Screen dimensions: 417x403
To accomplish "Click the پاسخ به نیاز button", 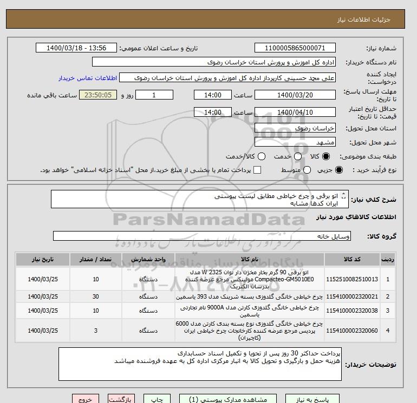I will tap(312, 399).
